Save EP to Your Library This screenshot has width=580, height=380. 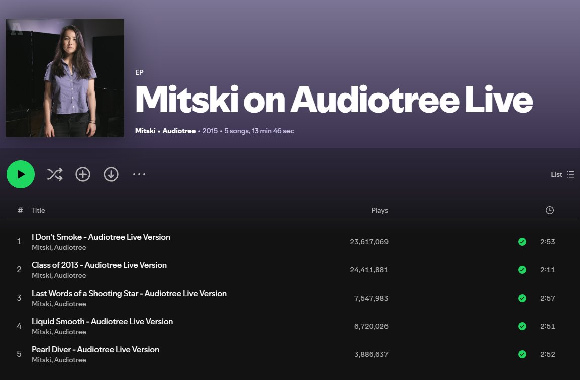coord(83,174)
